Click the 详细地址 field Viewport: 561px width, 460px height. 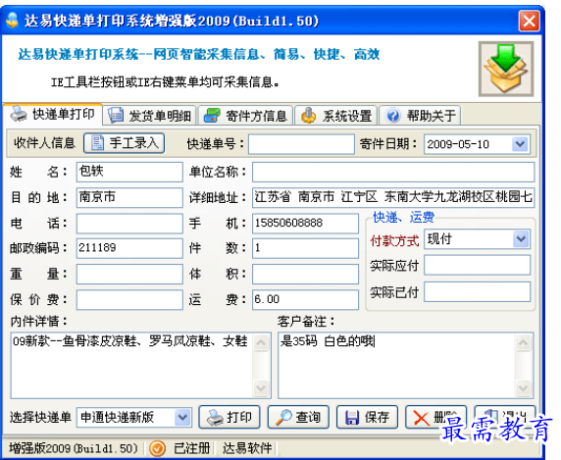click(393, 197)
